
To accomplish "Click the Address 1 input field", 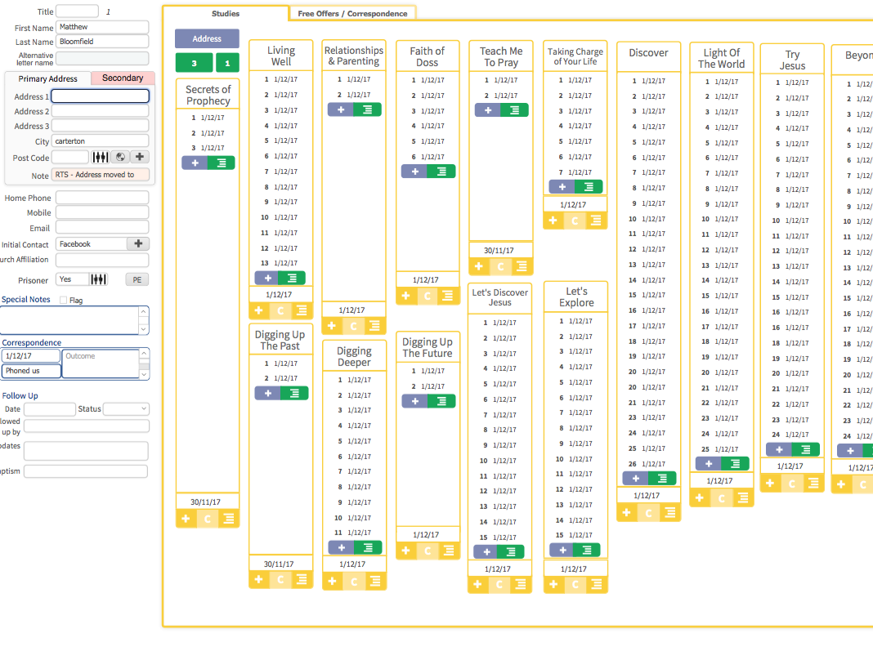I will click(x=101, y=96).
